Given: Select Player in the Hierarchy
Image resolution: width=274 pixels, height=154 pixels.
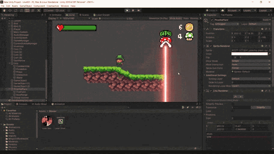Looking at the screenshot, I should coord(17,29).
